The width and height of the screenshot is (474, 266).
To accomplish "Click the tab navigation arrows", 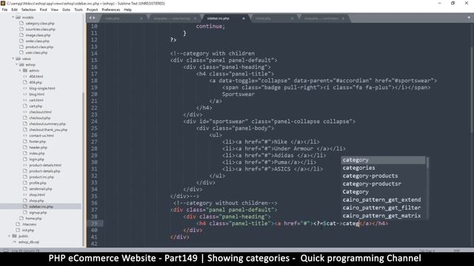I will tap(92, 18).
